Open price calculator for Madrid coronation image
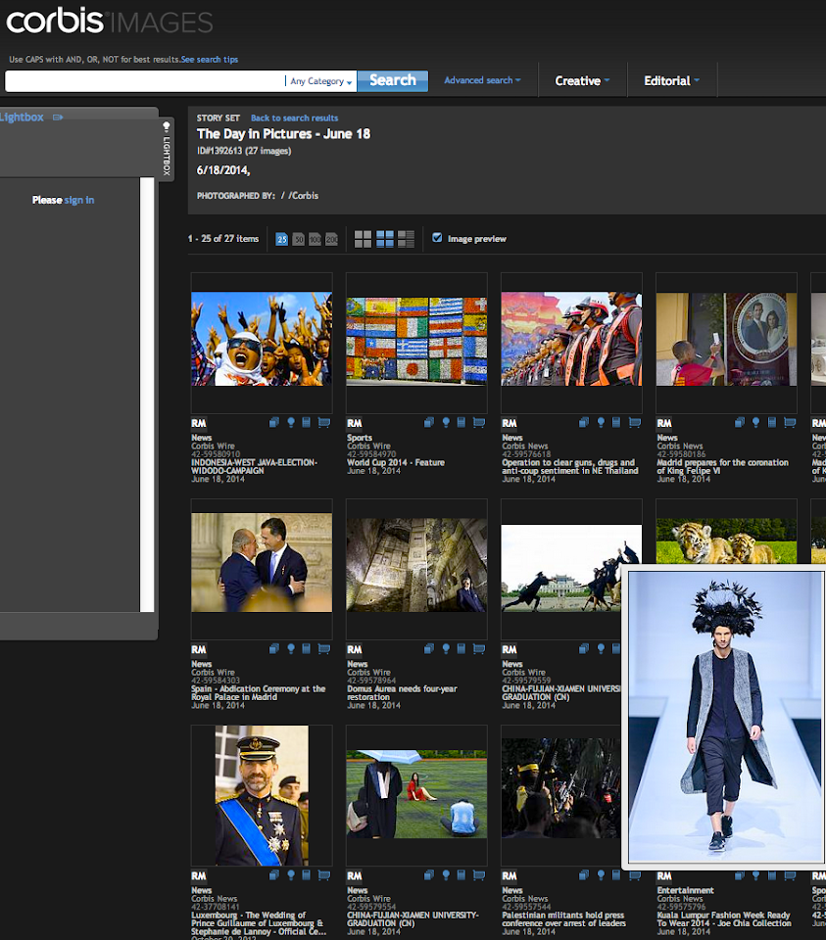The height and width of the screenshot is (940, 826). click(x=772, y=423)
